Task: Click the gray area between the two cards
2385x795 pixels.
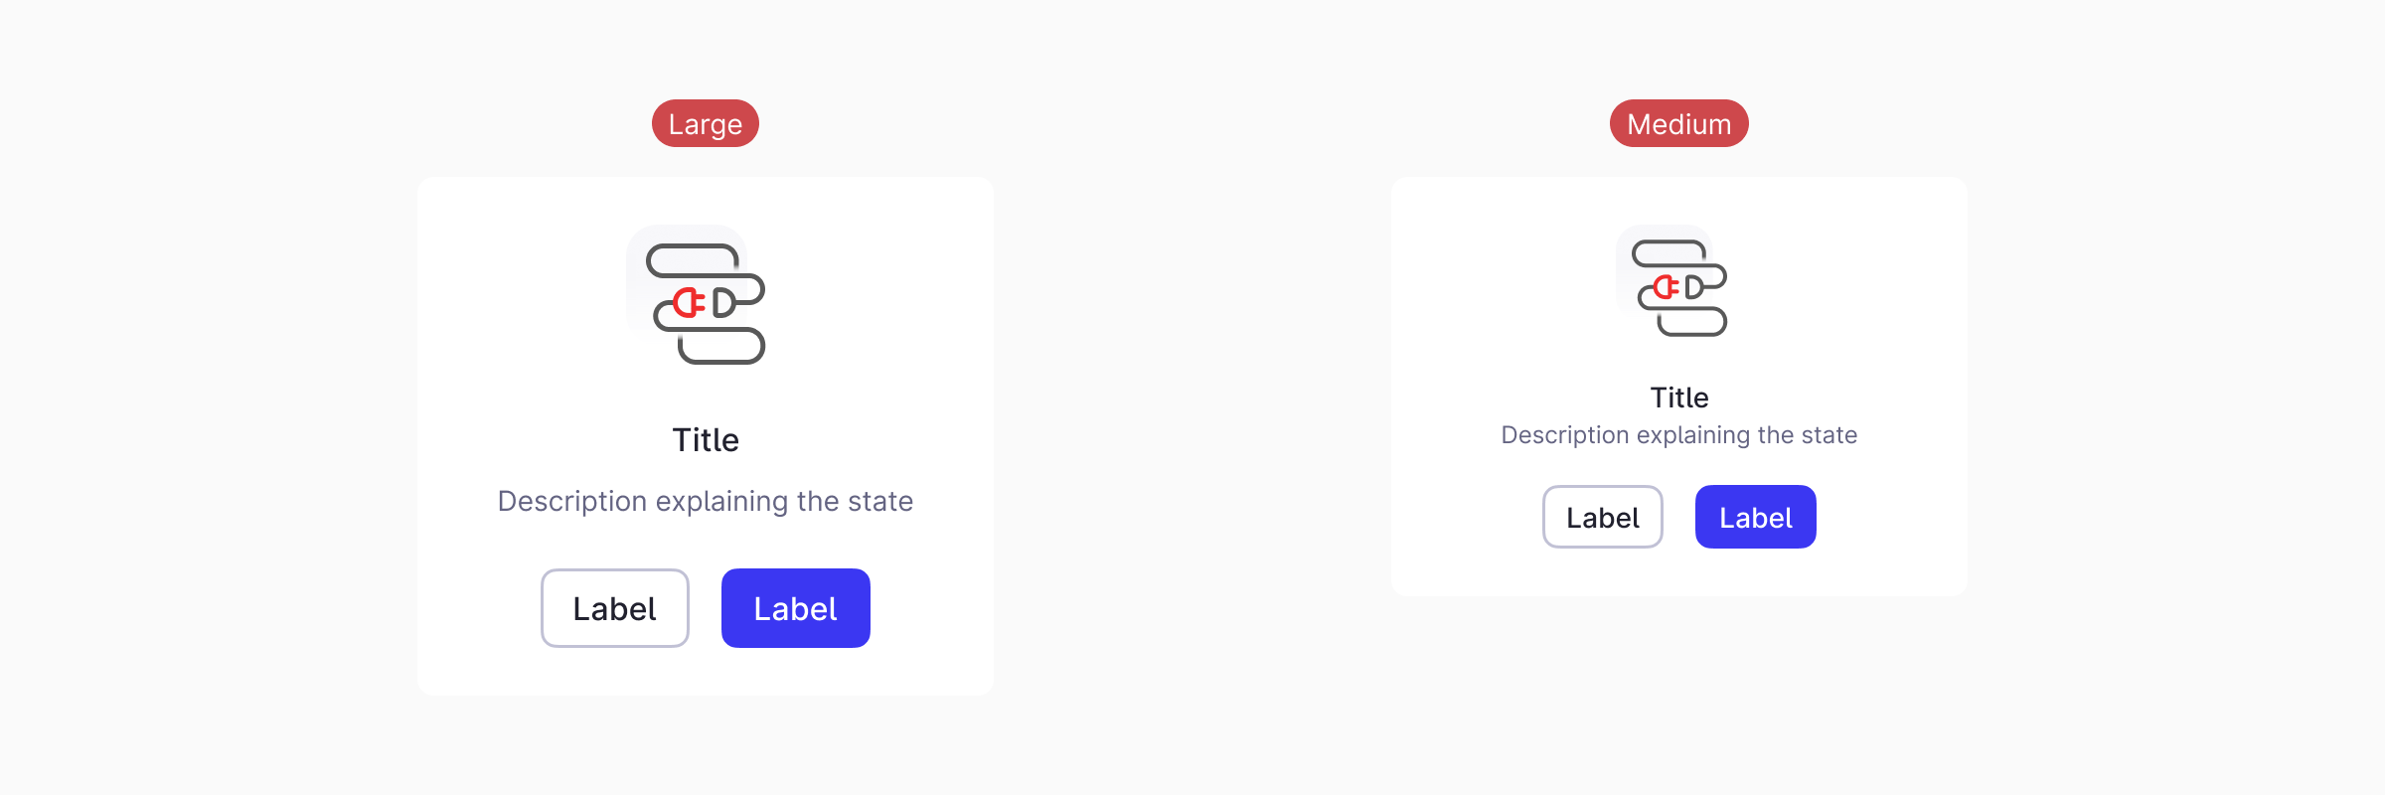Action: point(1192,397)
